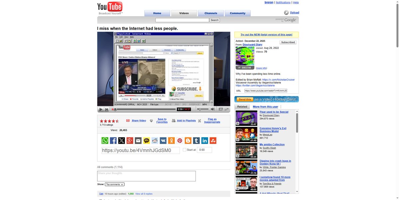The image size is (399, 200).
Task: Click the flag icon beside Flag as Inappropriate
Action: pyautogui.click(x=199, y=121)
